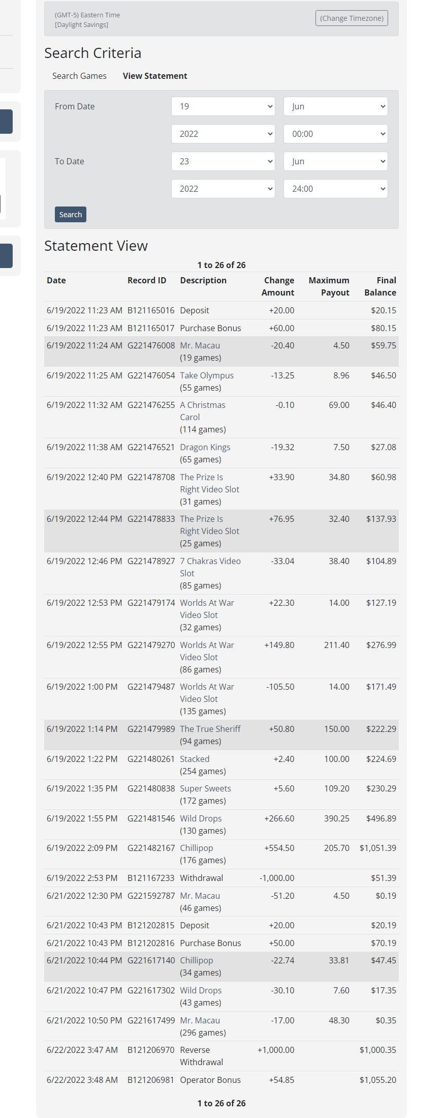Click The True Sheriff game link

(210, 729)
